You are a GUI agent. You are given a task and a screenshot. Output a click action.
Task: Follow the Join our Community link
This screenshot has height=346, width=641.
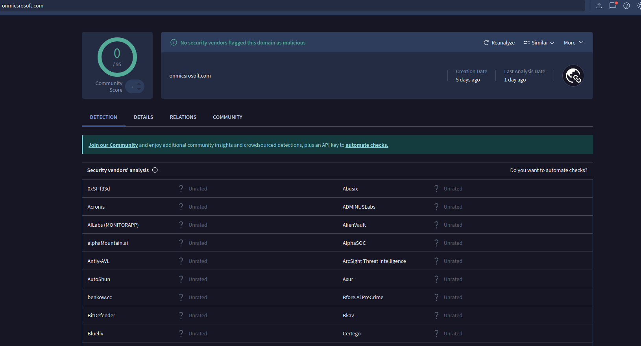113,145
